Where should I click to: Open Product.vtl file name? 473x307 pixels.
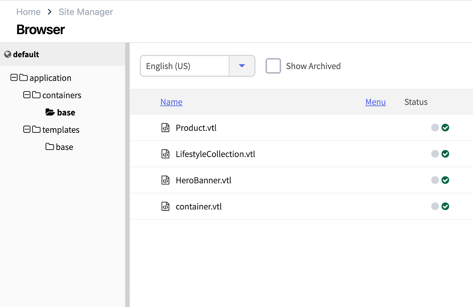196,128
